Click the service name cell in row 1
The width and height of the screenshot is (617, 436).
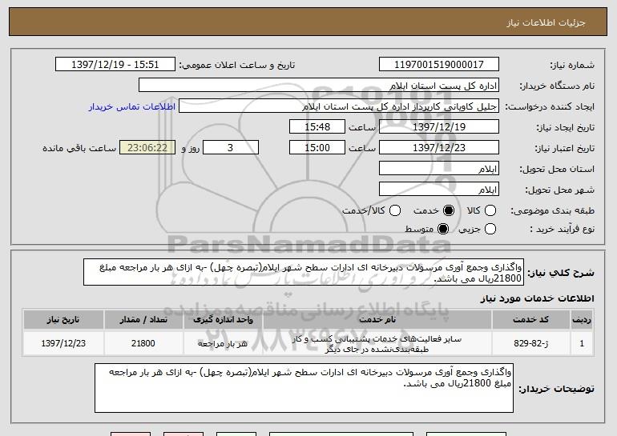377,344
